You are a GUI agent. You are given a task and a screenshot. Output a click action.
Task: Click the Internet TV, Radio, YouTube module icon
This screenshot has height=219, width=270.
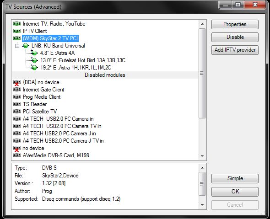[x=17, y=24]
